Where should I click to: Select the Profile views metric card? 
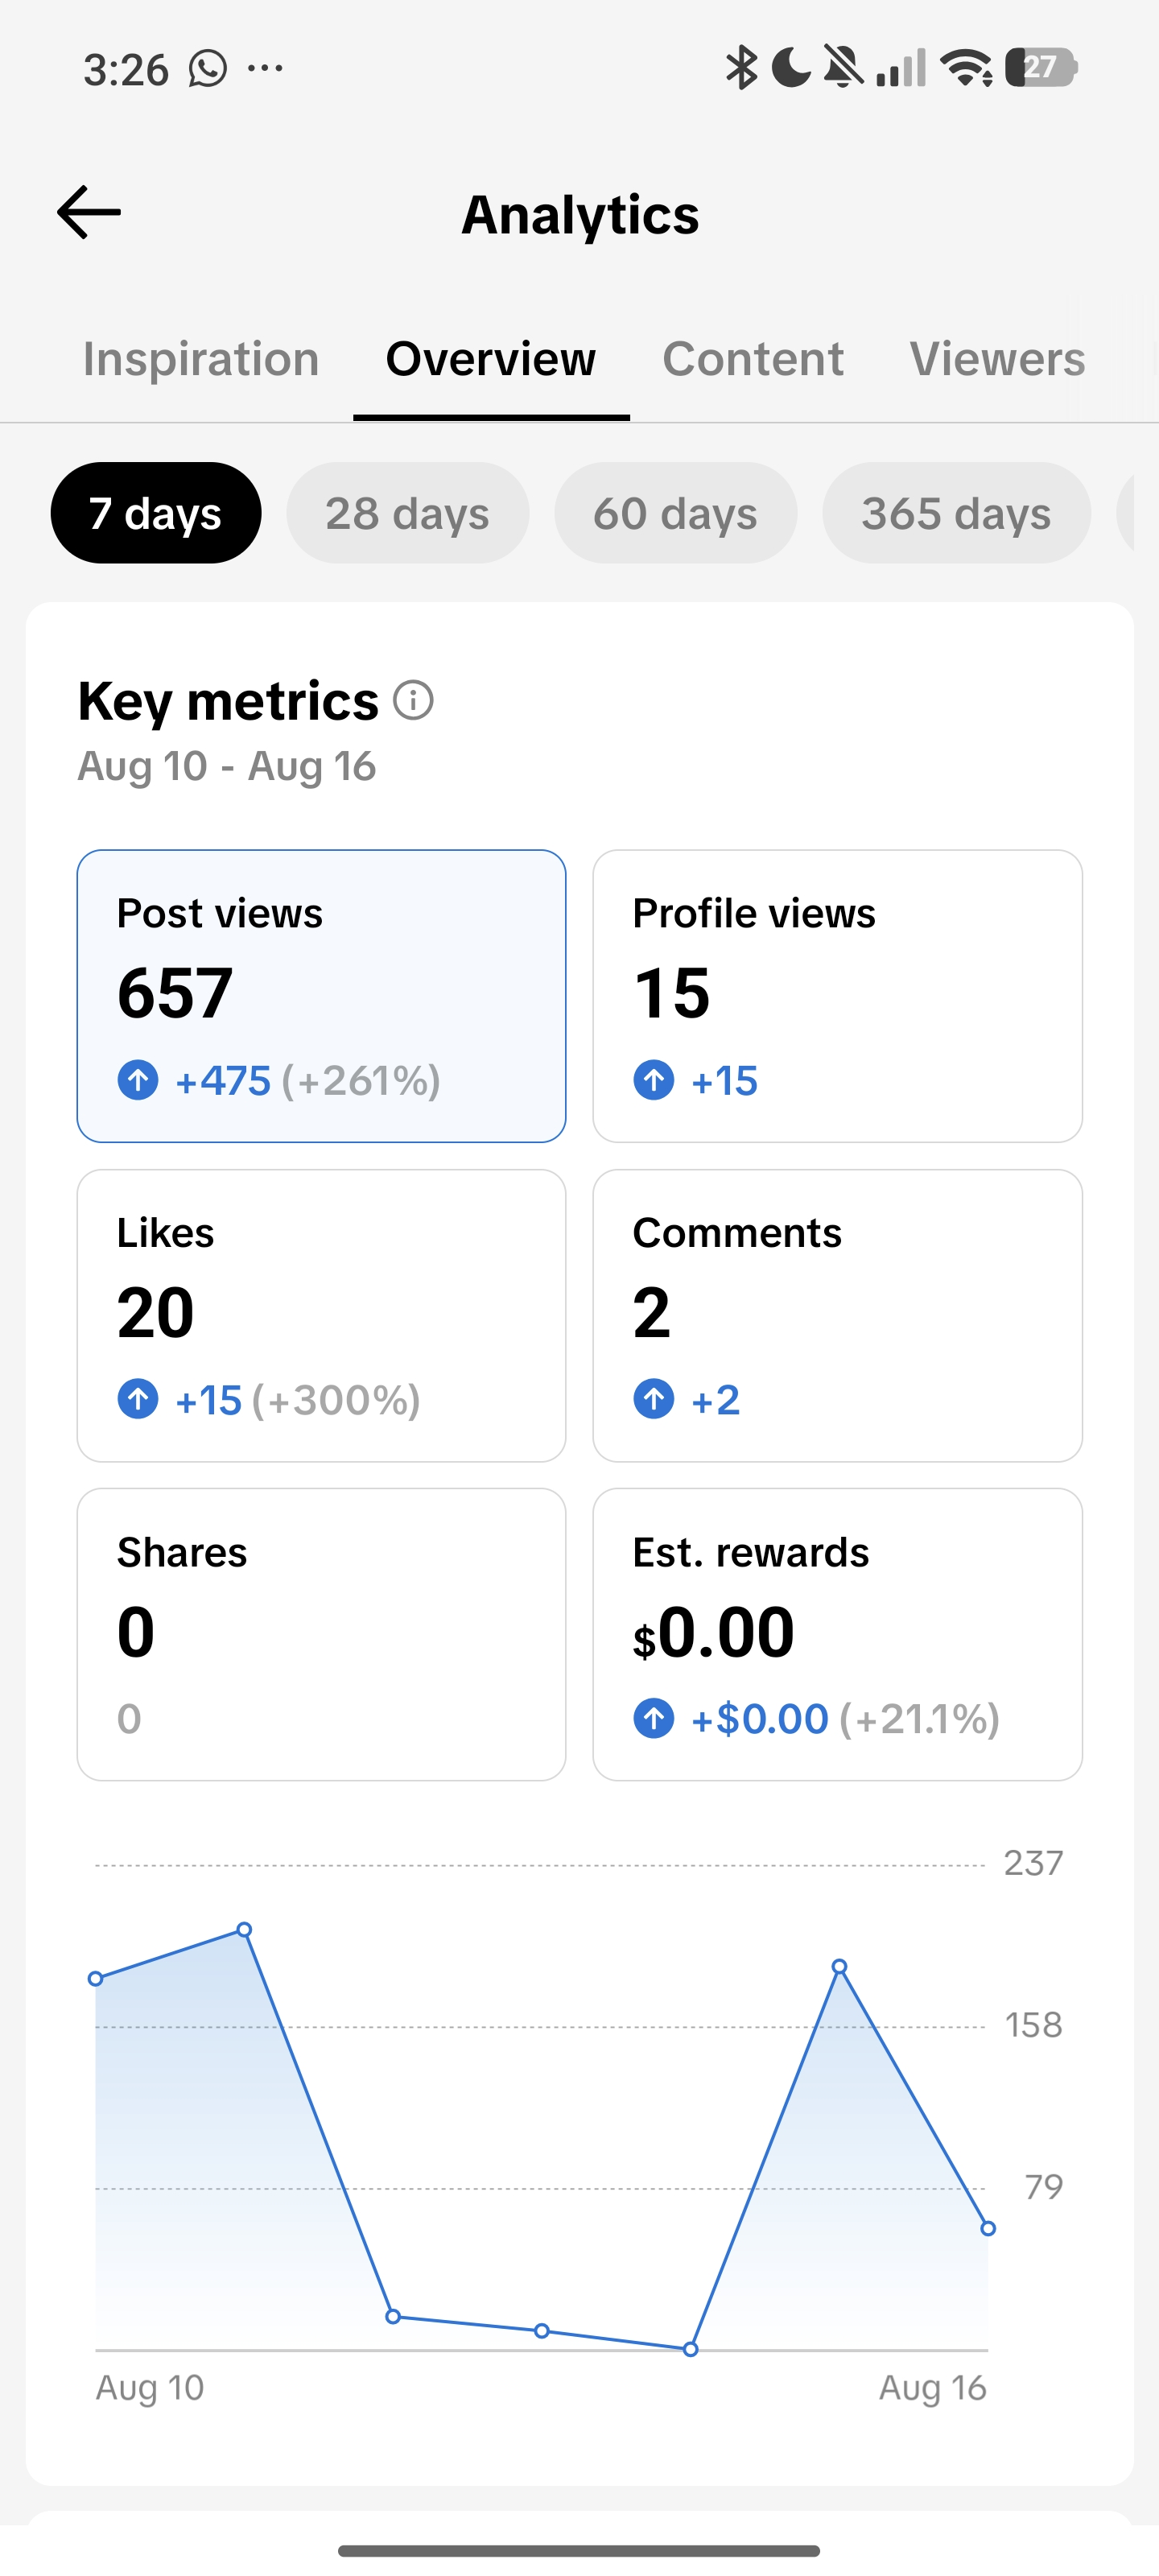pos(838,996)
